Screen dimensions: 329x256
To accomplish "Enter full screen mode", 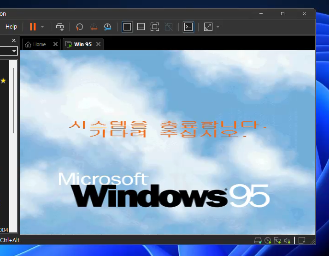I will tap(155, 27).
